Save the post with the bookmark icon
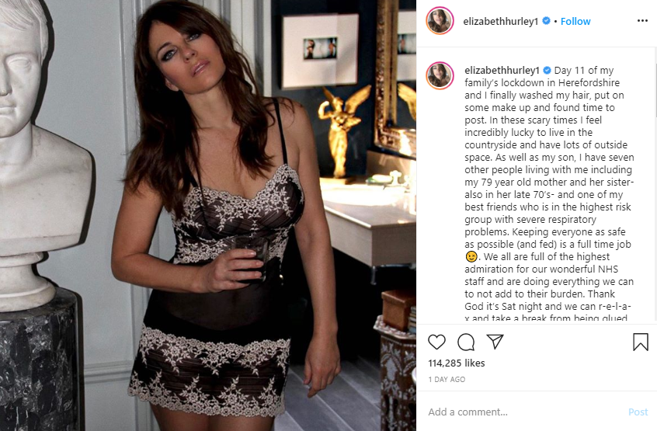Viewport: 657px width, 431px height. [640, 342]
